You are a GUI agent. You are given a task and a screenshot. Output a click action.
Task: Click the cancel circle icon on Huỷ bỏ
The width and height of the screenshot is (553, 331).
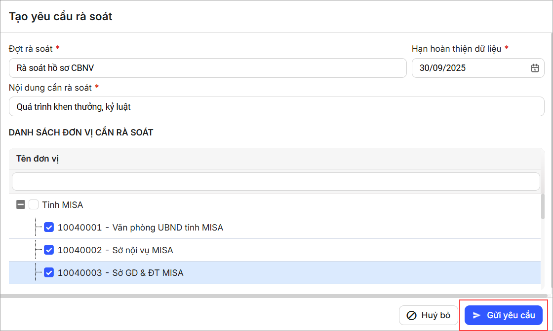click(411, 315)
